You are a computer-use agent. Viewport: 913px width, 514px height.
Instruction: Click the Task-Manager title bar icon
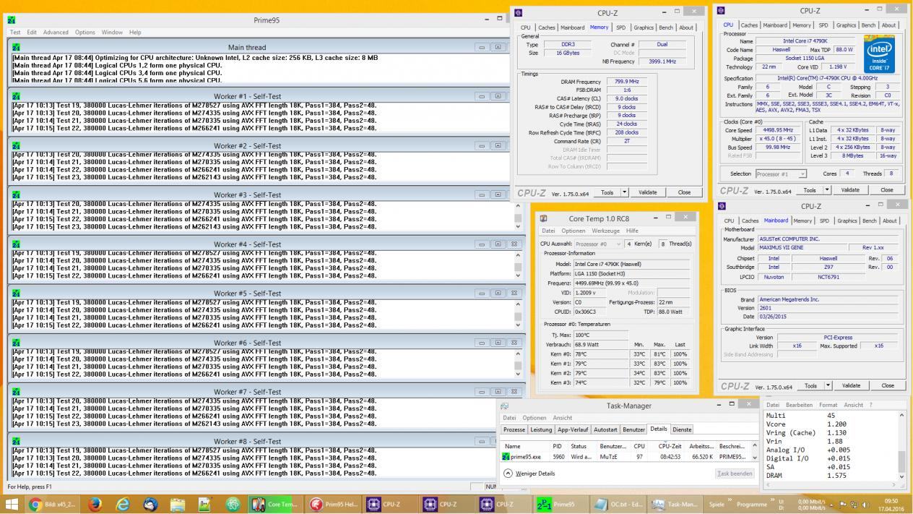point(504,406)
